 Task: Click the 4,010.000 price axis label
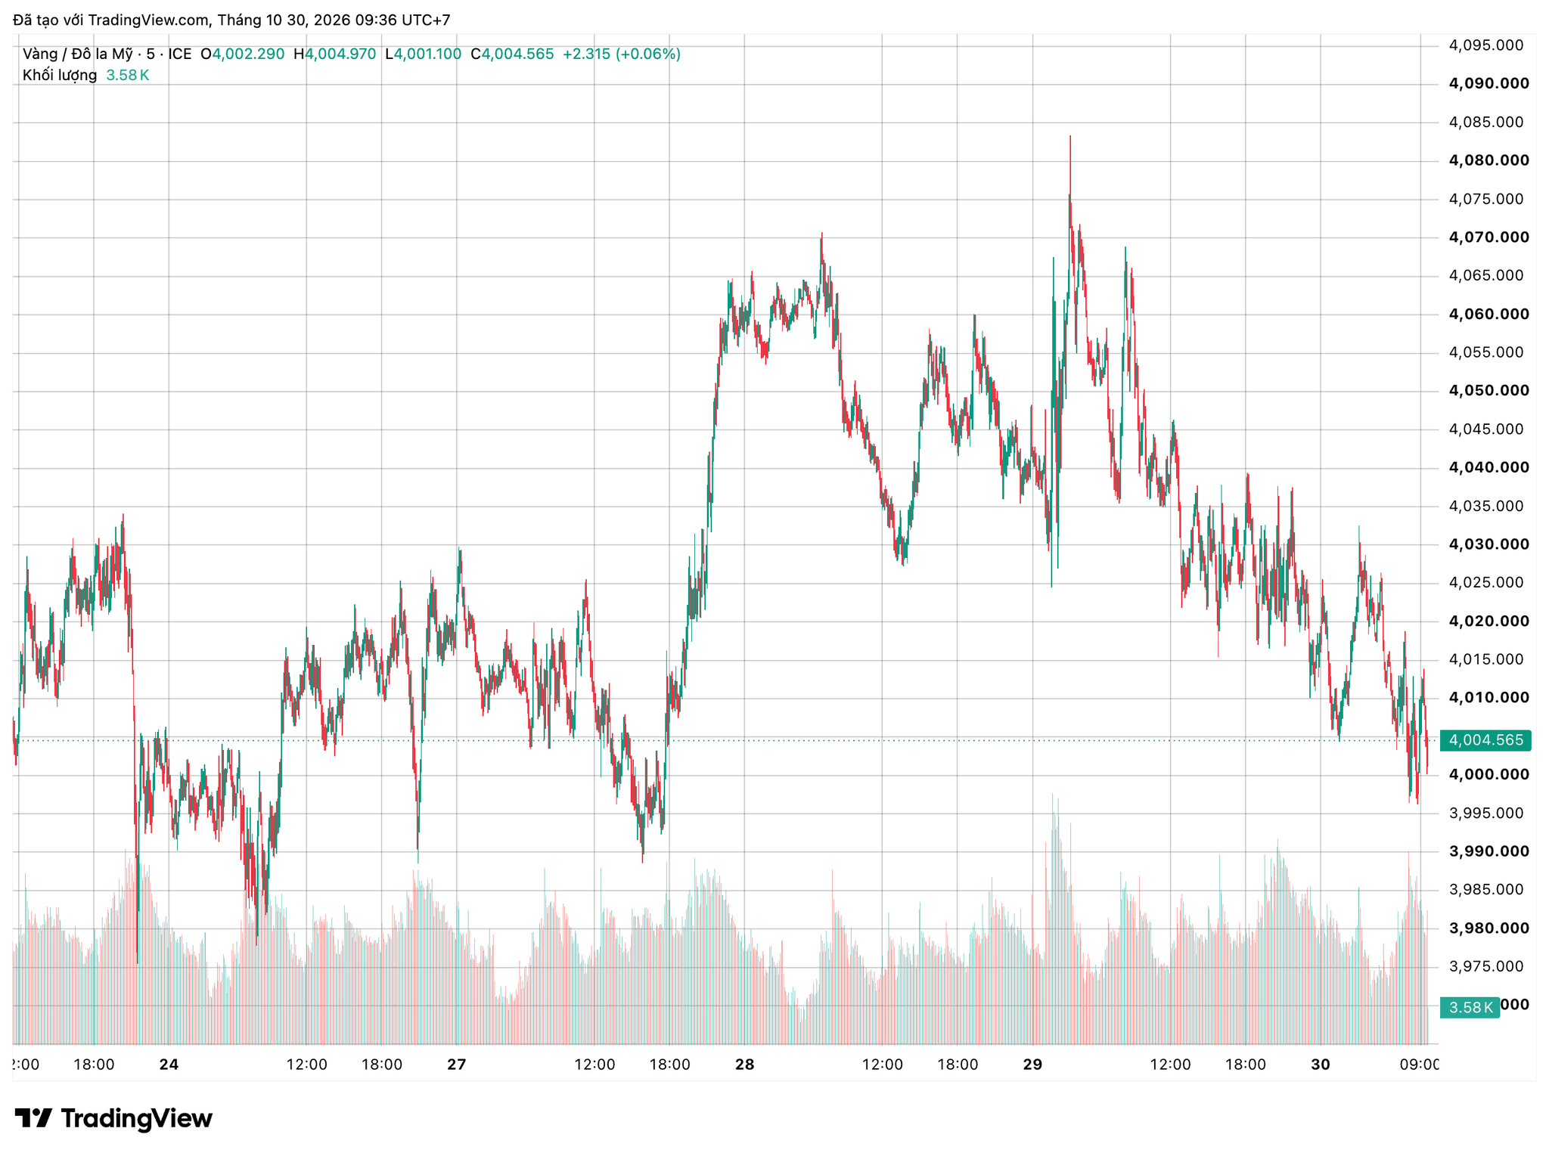1488,698
